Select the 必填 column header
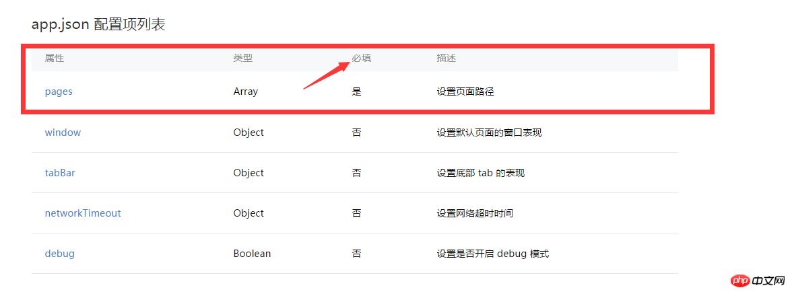Screen dimensions: 792x294 pyautogui.click(x=362, y=59)
